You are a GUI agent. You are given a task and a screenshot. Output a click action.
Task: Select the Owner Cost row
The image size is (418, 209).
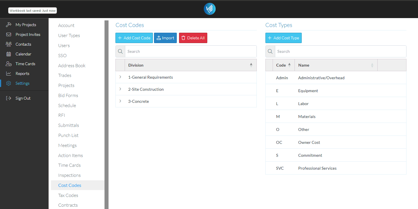336,142
